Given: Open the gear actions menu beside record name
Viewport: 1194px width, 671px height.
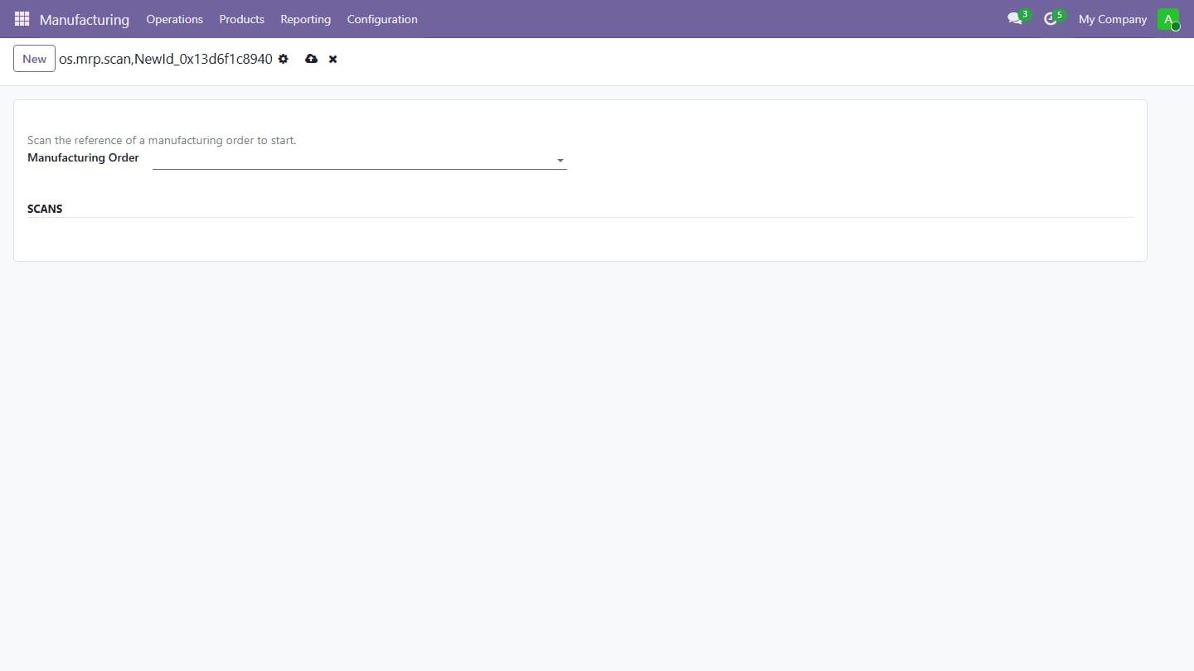Looking at the screenshot, I should (284, 59).
